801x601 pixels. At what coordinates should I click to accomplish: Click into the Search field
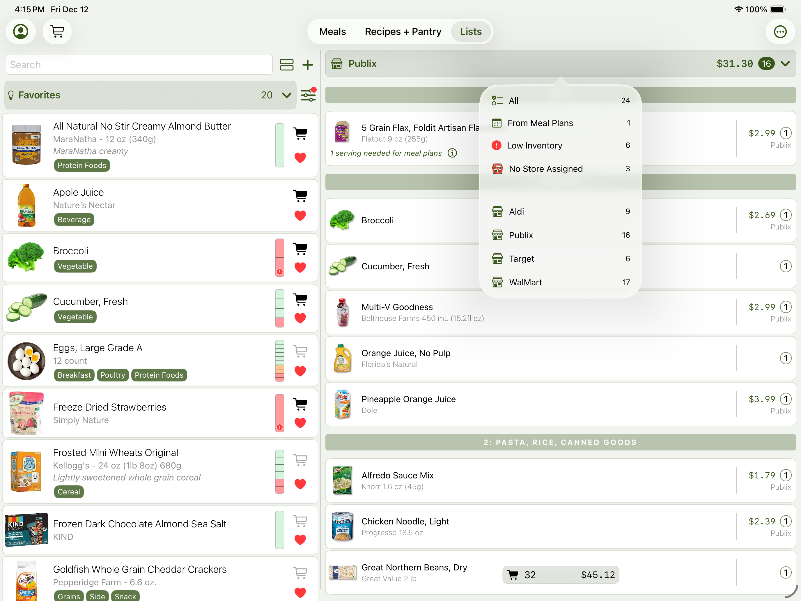(139, 64)
